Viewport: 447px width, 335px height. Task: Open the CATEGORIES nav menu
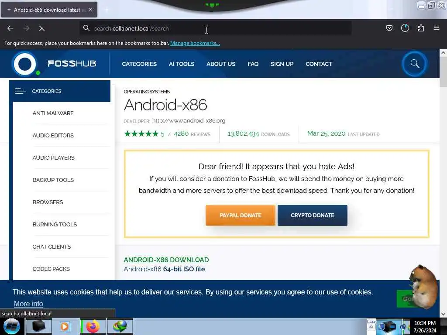(x=139, y=64)
